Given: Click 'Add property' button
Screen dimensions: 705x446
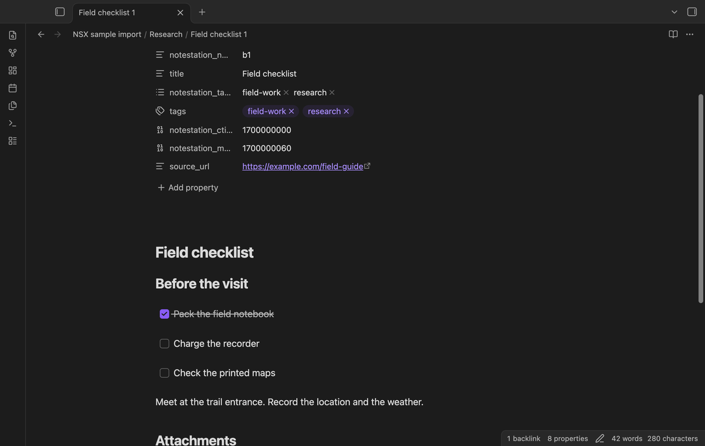Looking at the screenshot, I should [x=187, y=187].
